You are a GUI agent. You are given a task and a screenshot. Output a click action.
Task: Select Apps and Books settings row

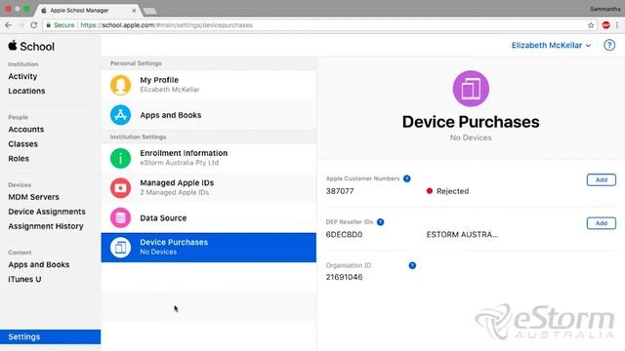tap(209, 115)
